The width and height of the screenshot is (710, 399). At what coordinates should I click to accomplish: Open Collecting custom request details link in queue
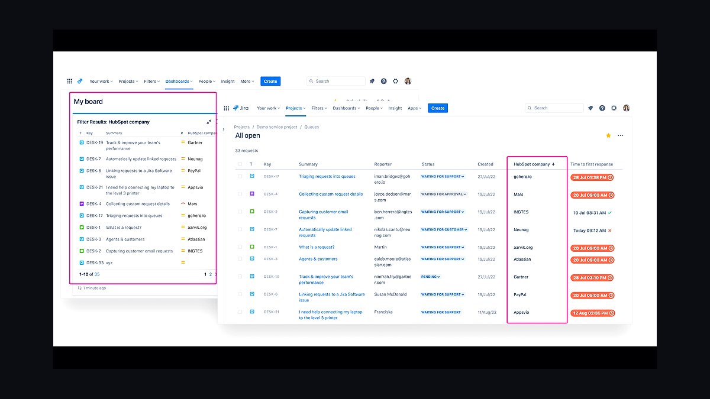point(331,194)
